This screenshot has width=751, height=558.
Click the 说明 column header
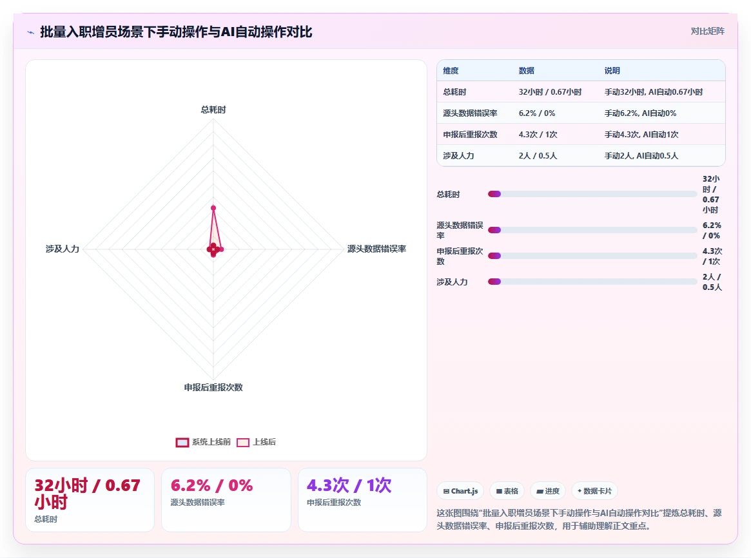pos(612,71)
